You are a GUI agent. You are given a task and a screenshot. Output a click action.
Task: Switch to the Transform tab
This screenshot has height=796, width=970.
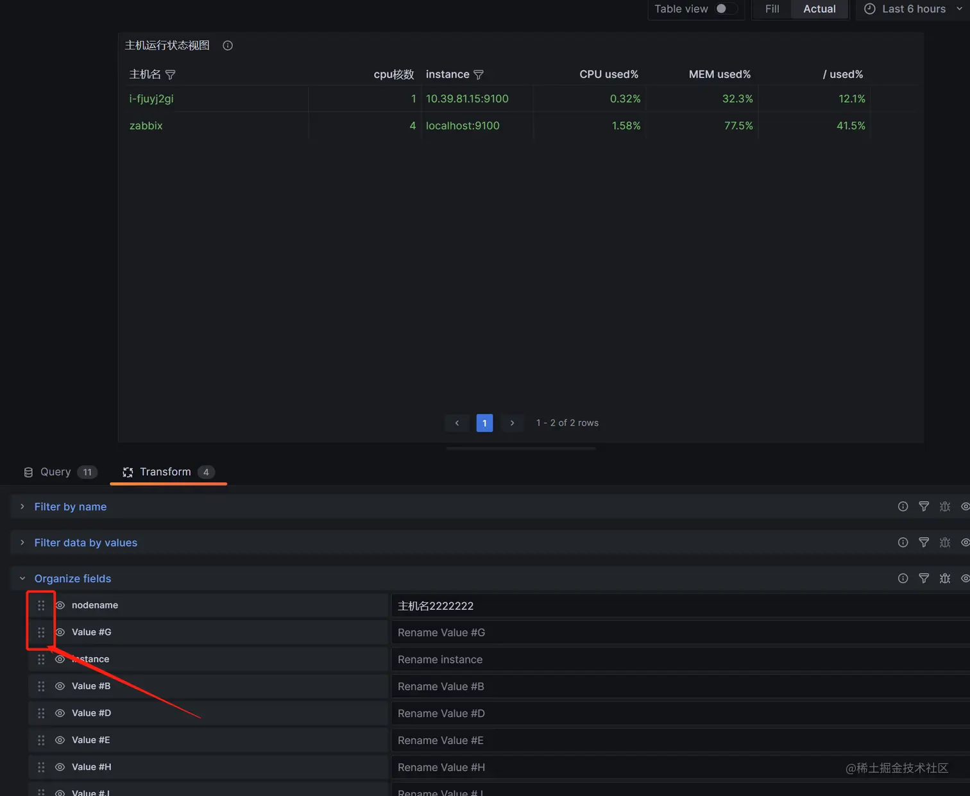(168, 472)
